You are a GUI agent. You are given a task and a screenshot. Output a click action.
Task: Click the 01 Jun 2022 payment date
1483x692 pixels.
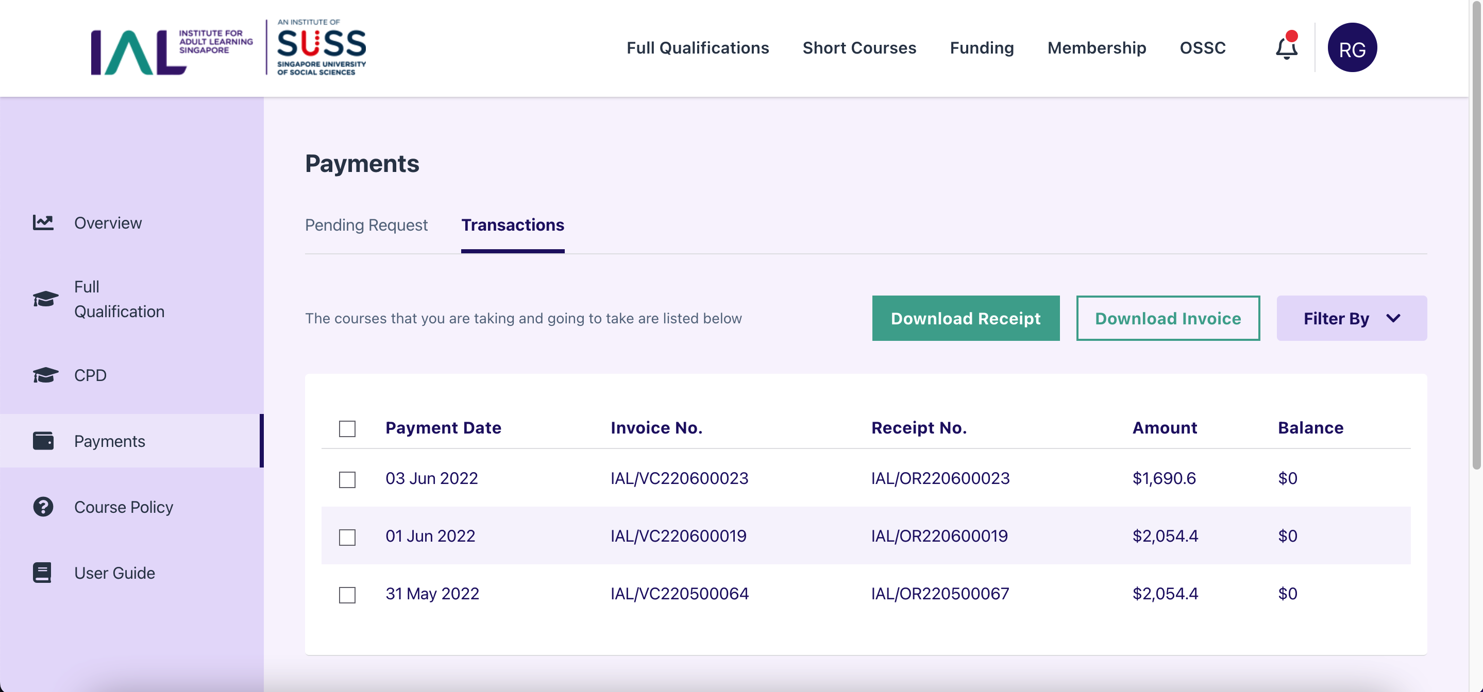pyautogui.click(x=430, y=536)
